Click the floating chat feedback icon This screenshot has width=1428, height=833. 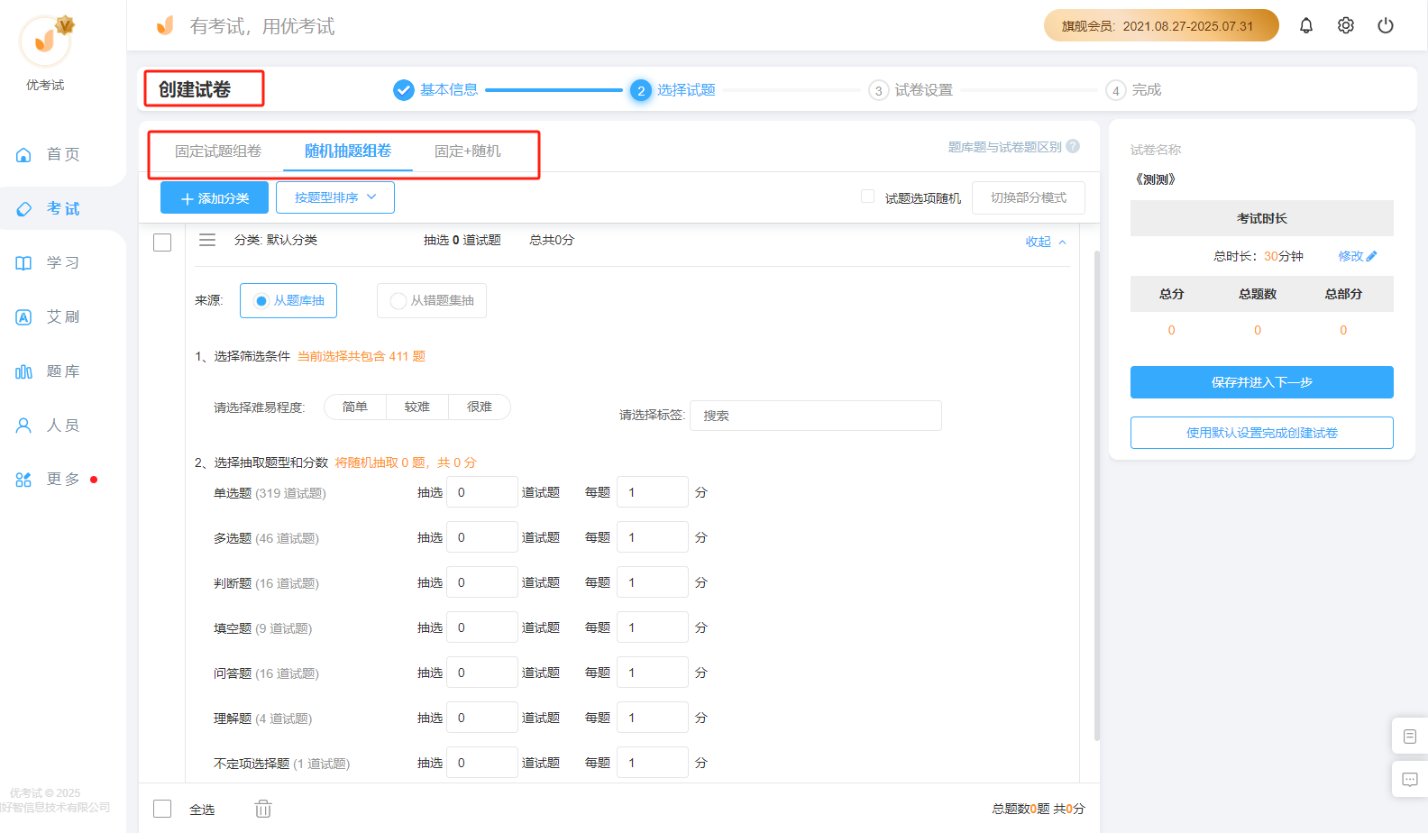pos(1410,780)
